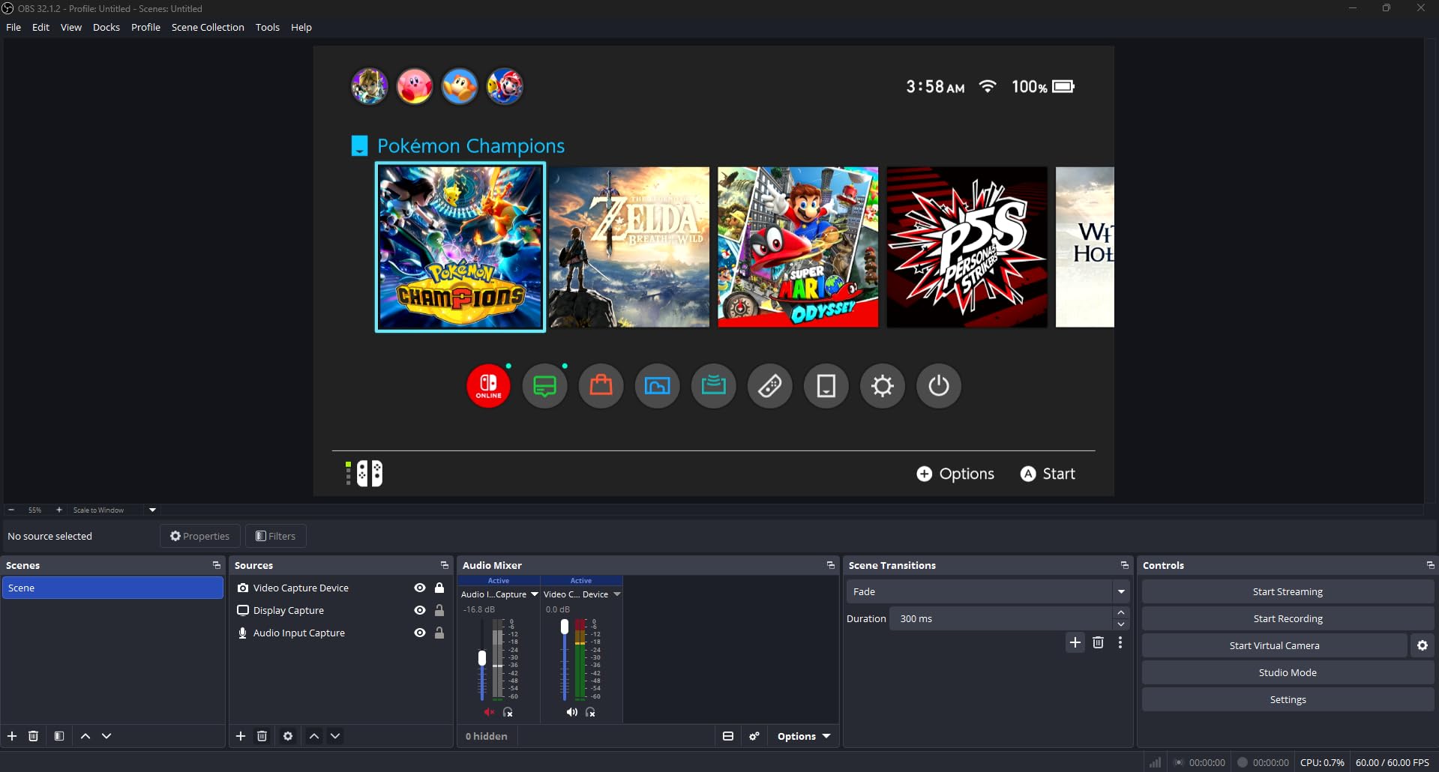Screen dimensions: 1439x772
Task: Open the Edit menu
Action: click(40, 27)
